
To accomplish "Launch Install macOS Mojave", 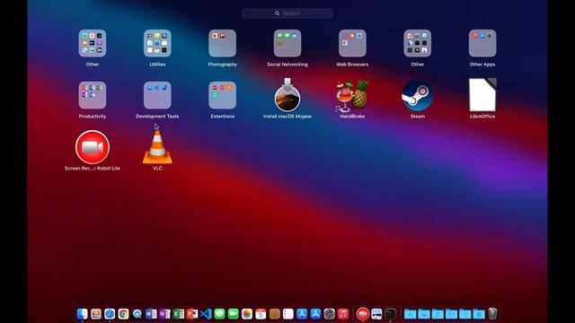I will (287, 95).
